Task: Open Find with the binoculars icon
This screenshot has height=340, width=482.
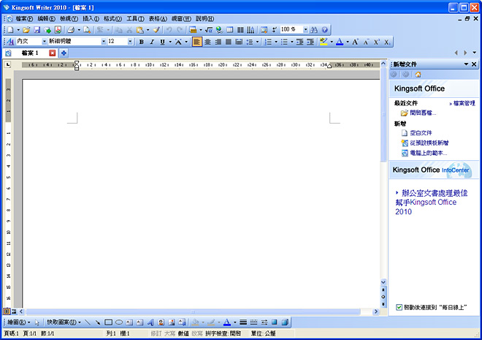Action: (x=314, y=30)
